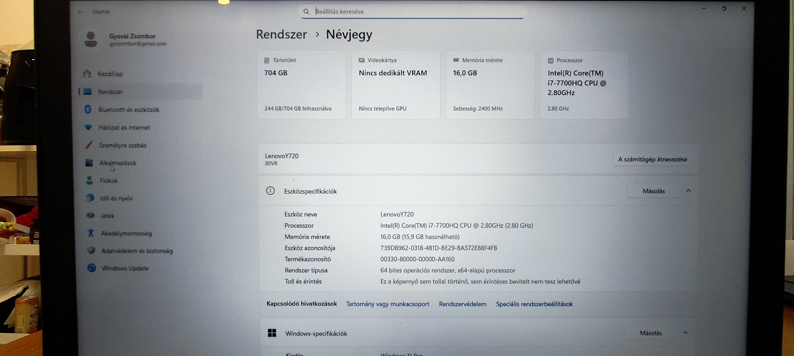Click the Eszköz neve value LenovoY720
This screenshot has height=356, width=794.
(397, 214)
